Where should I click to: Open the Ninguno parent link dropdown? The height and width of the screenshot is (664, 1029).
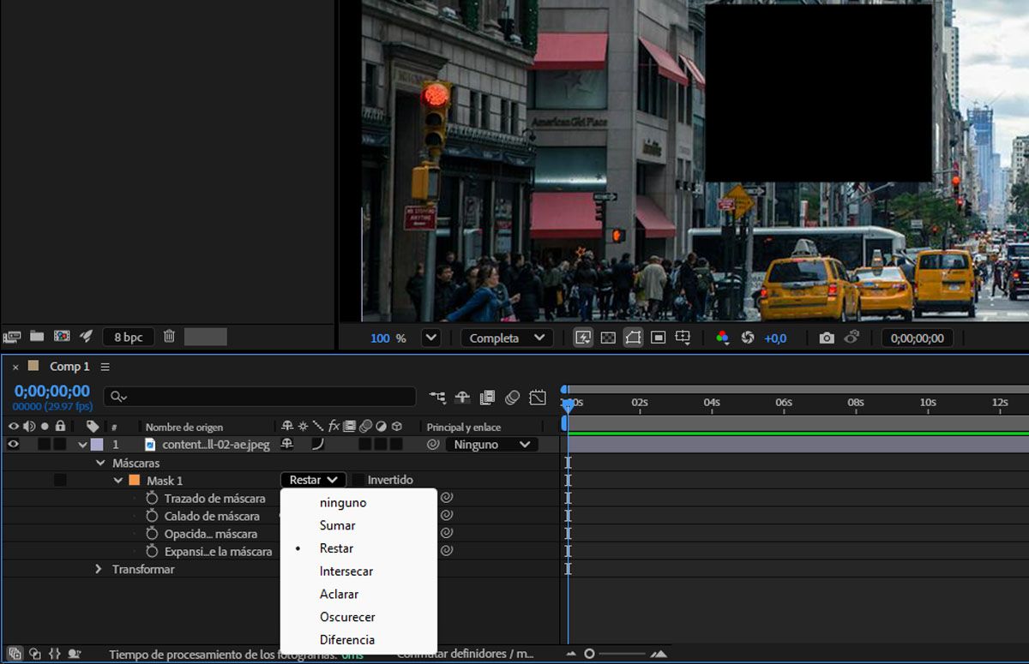point(492,445)
